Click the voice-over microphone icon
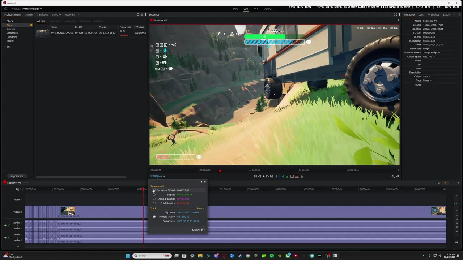 pos(302,176)
